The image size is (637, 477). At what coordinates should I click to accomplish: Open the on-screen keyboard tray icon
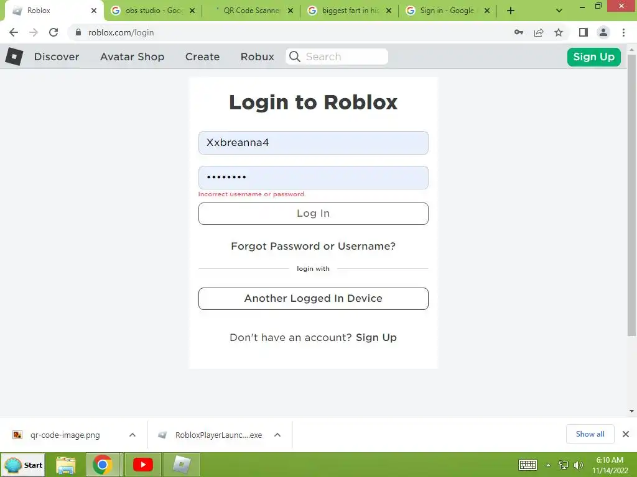pos(528,465)
